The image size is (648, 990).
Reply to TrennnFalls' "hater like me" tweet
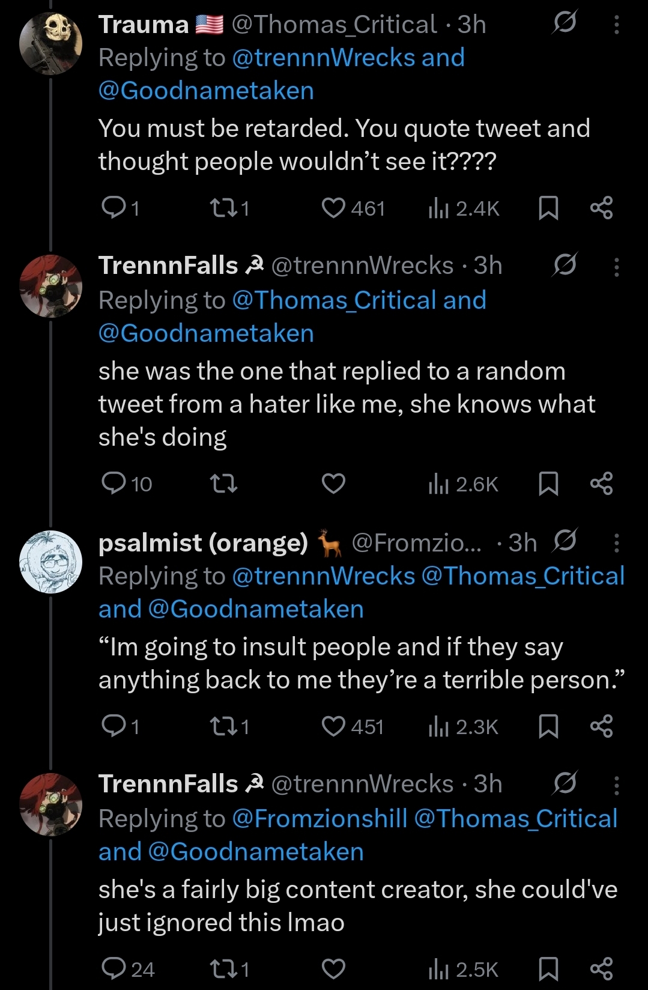[113, 483]
